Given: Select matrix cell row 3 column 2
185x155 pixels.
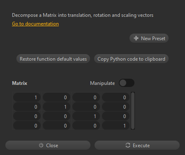Looking at the screenshot, I should point(57,116).
